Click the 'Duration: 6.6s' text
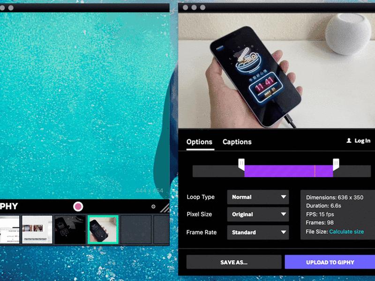The width and height of the screenshot is (375, 281). pos(323,206)
